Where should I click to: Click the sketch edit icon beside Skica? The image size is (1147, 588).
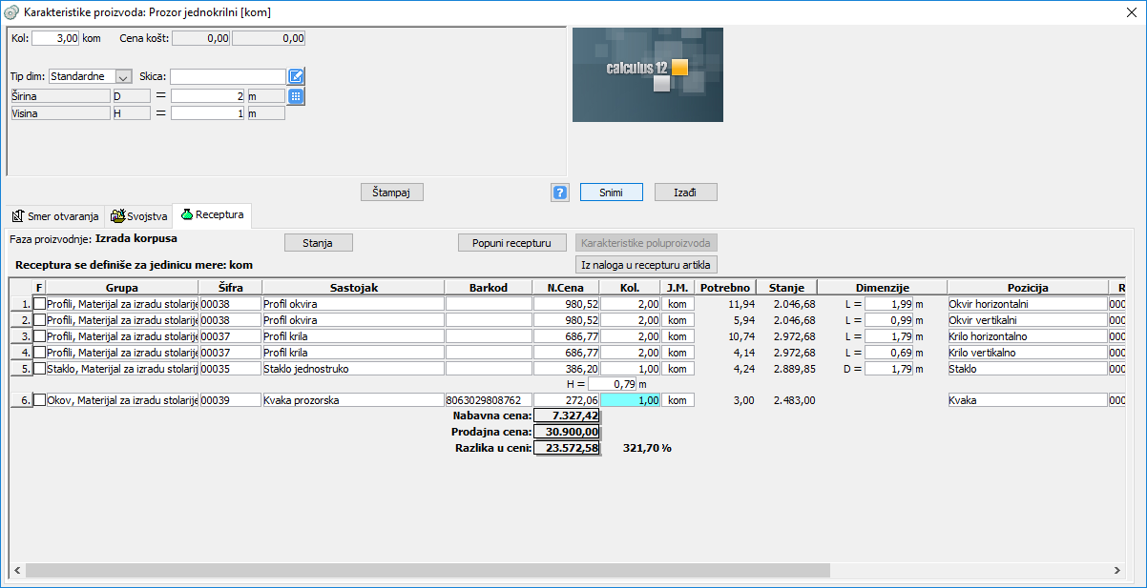296,76
